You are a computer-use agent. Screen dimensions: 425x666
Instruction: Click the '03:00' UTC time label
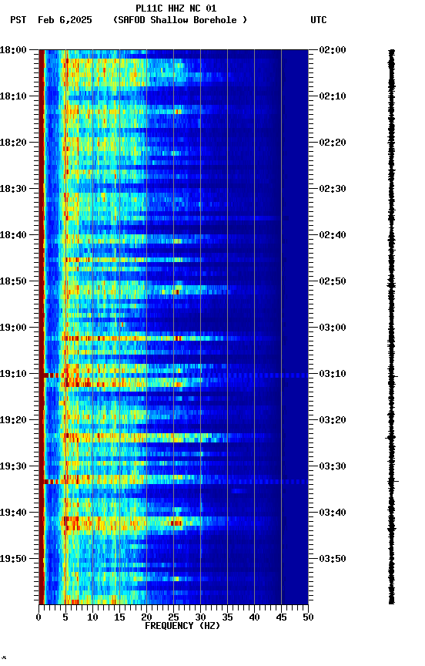pos(333,328)
